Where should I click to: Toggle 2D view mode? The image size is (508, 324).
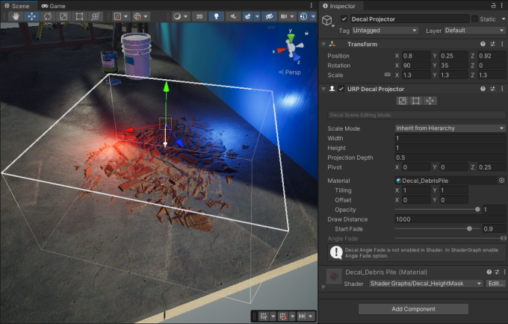coord(198,16)
